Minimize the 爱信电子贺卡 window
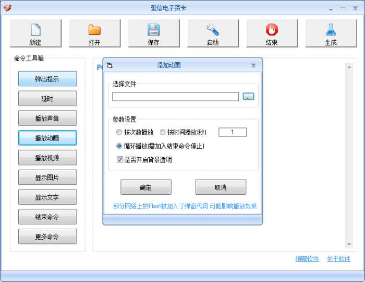This screenshot has width=365, height=282. point(331,9)
